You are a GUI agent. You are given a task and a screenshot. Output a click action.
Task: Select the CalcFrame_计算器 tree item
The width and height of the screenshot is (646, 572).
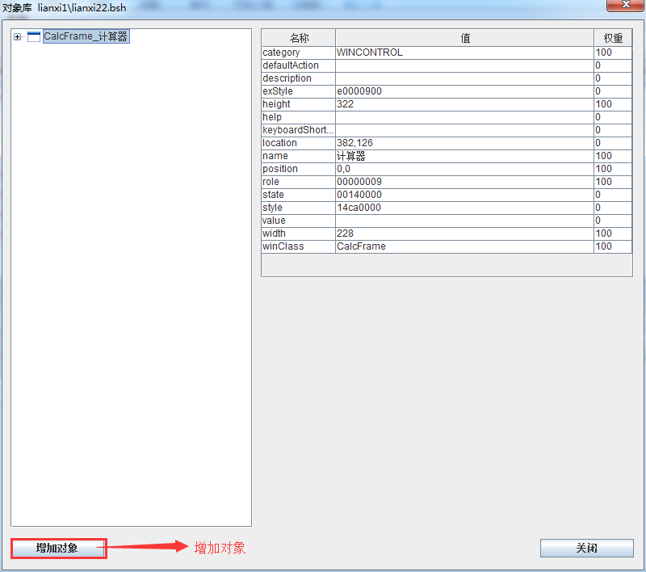pyautogui.click(x=86, y=36)
